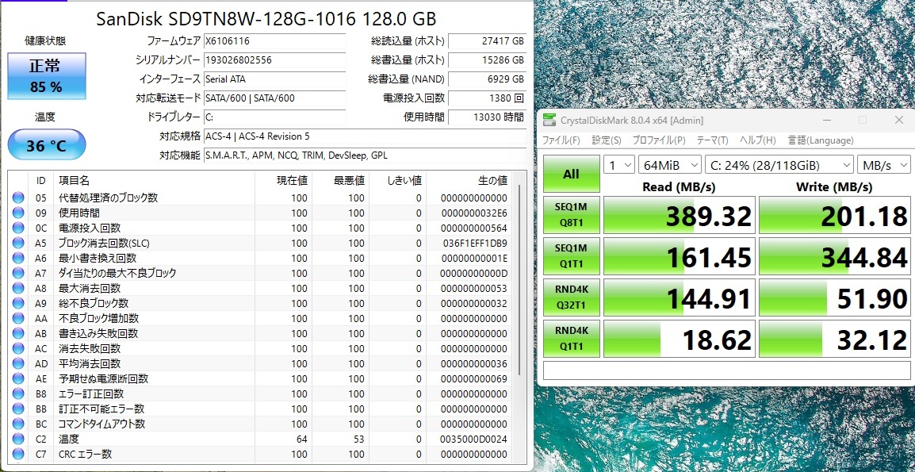Viewport: 915px width, 472px height.
Task: Click the blue status orb for row AE
Action: pos(18,378)
